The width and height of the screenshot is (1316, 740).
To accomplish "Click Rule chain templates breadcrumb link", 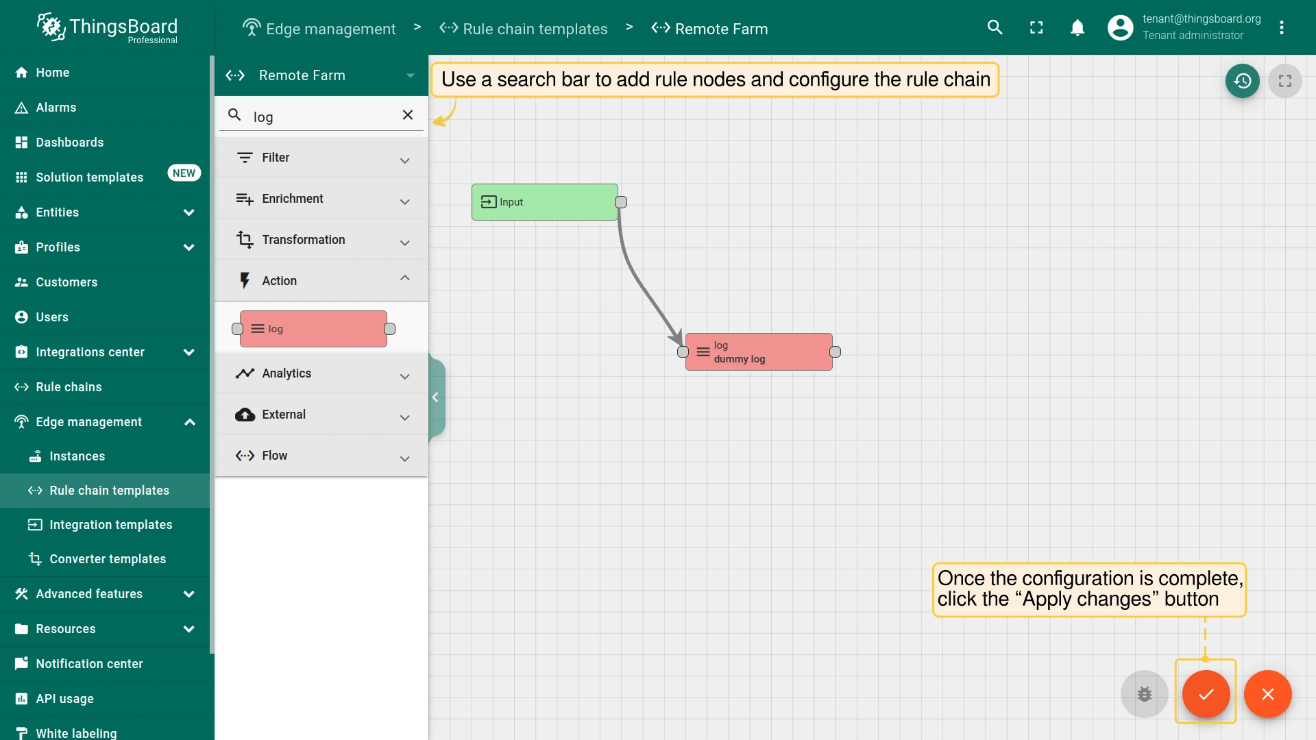I will (535, 29).
